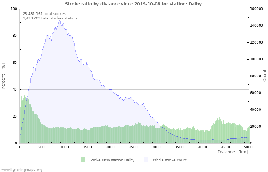The width and height of the screenshot is (268, 172).
Task: Click the '25,481,161 total strokes' annotation
Action: (44, 13)
